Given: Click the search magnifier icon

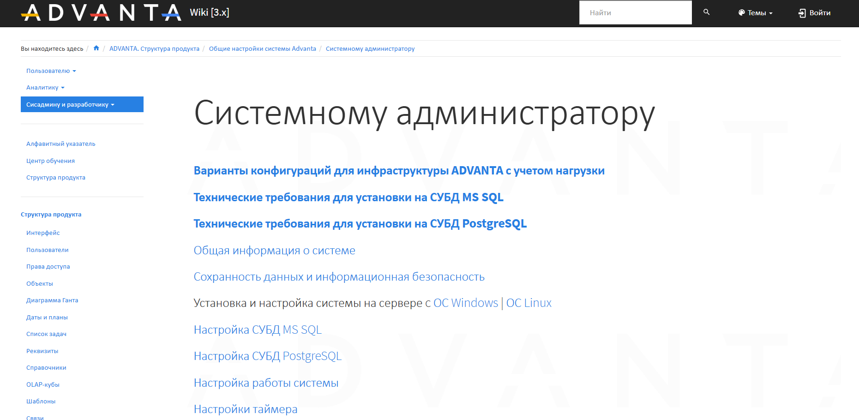Looking at the screenshot, I should tap(706, 12).
